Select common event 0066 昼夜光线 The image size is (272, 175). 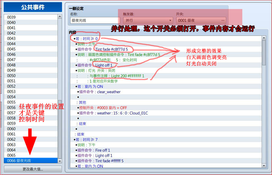tap(31, 161)
